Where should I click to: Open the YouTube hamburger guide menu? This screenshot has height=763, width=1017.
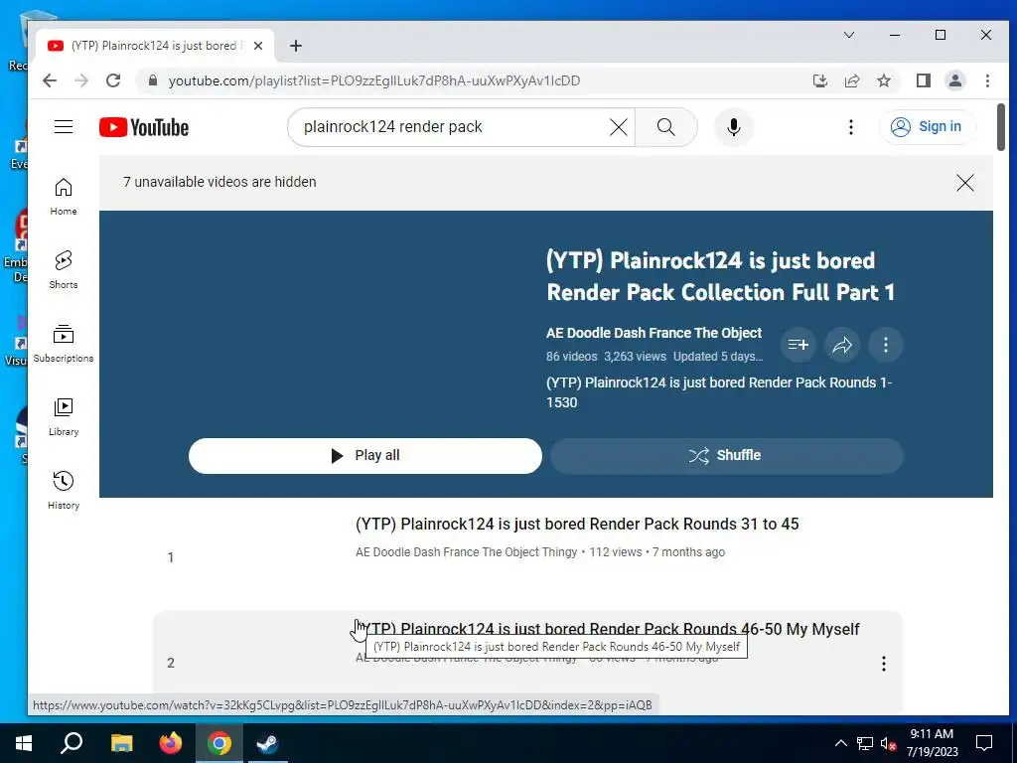pyautogui.click(x=64, y=126)
